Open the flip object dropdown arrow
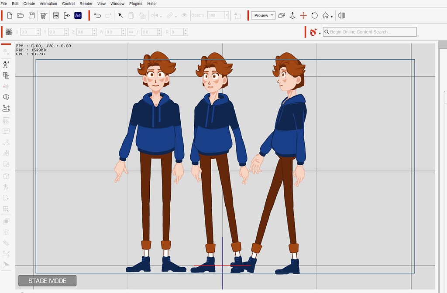The width and height of the screenshot is (447, 293). click(161, 17)
